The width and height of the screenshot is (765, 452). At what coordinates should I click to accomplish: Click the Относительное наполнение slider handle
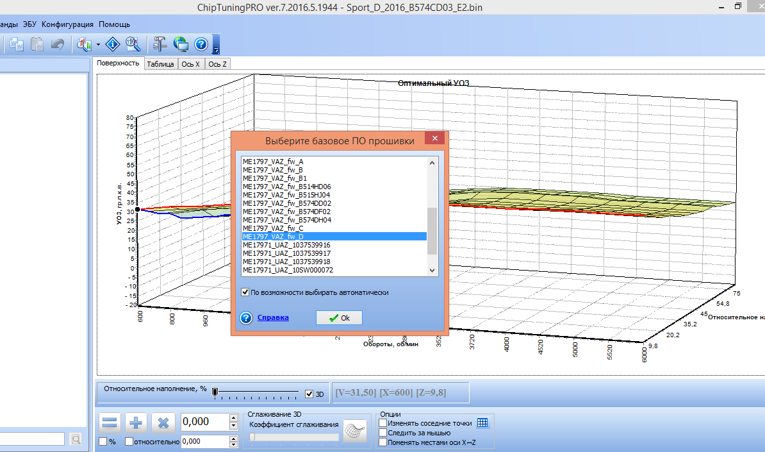(215, 392)
